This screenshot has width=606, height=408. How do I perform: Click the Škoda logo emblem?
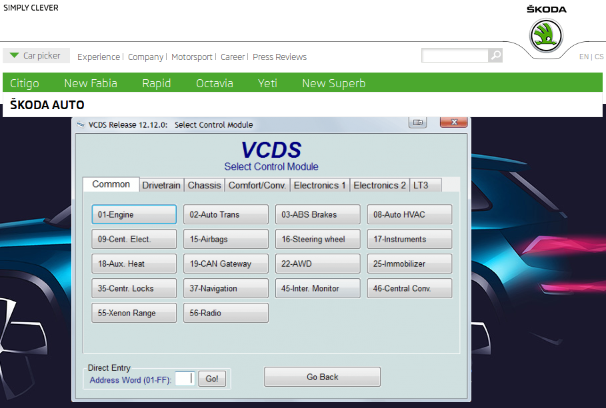point(546,35)
